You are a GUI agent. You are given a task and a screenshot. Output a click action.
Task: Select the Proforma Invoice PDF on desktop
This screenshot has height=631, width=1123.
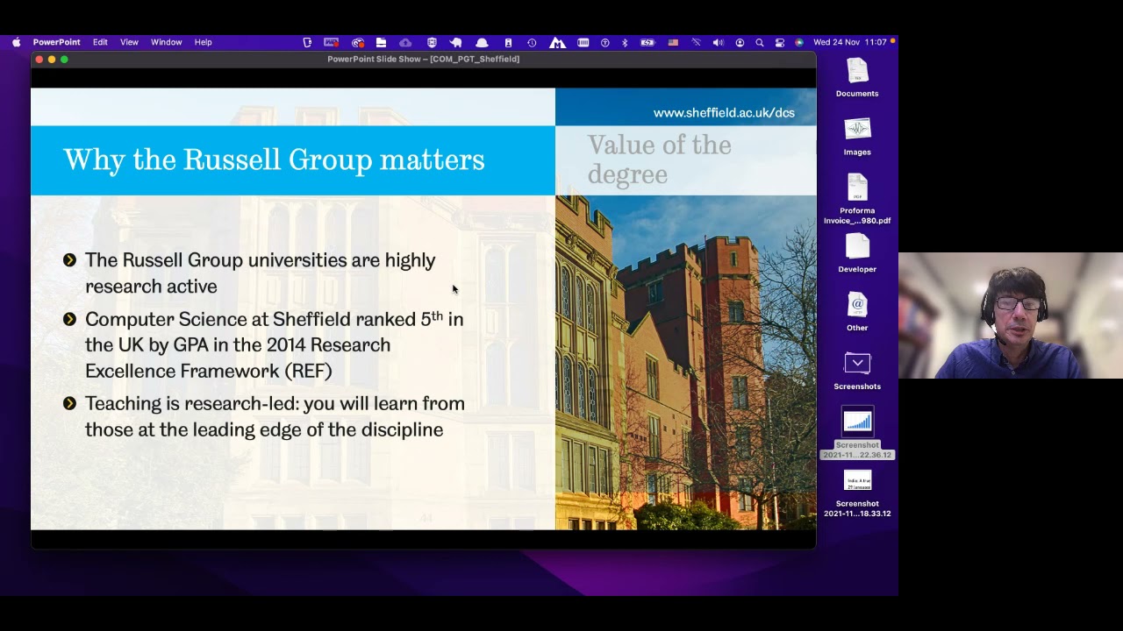coord(857,199)
